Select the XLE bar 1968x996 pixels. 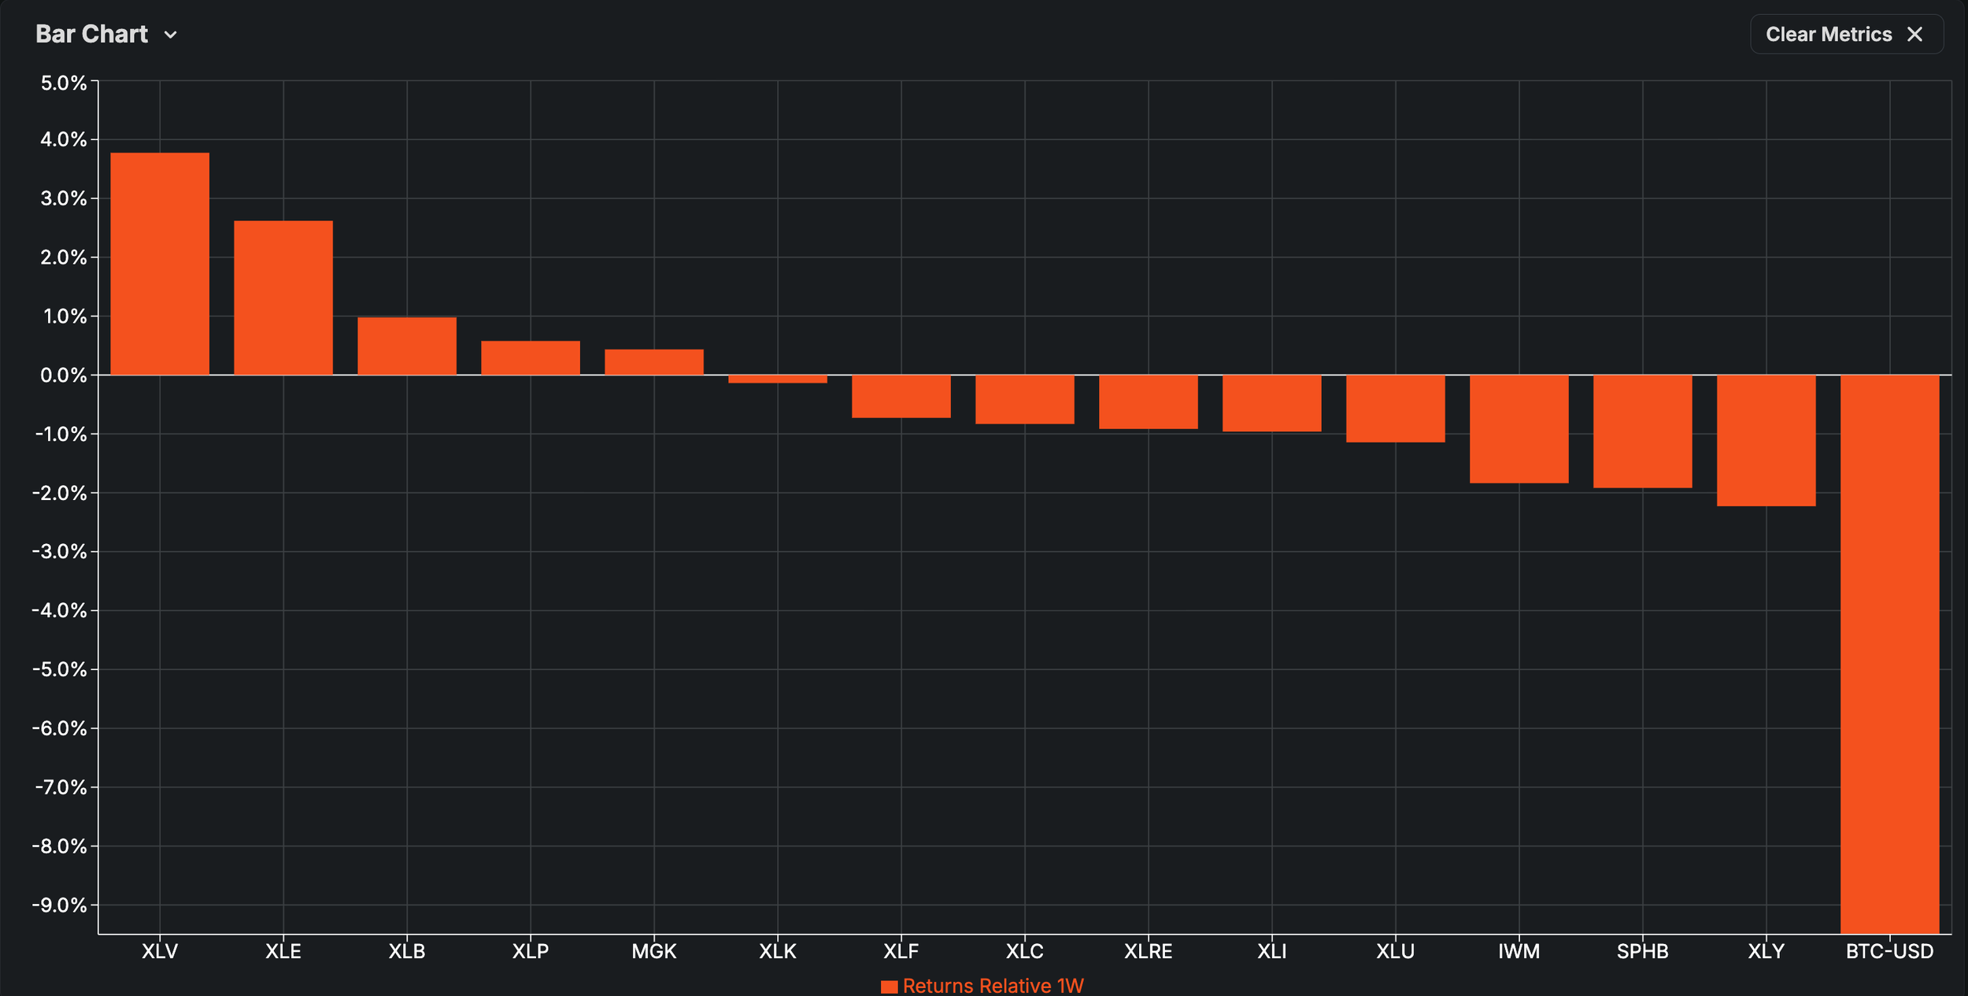[283, 298]
